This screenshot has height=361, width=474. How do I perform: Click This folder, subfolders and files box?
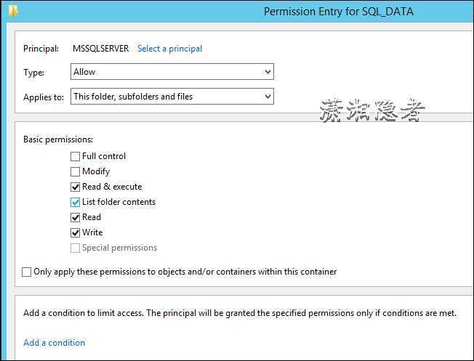[172, 97]
